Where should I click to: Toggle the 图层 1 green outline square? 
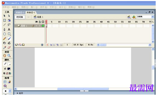click(43, 26)
